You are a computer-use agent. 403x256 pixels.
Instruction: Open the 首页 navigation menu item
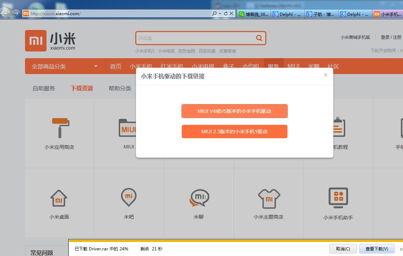(x=116, y=66)
